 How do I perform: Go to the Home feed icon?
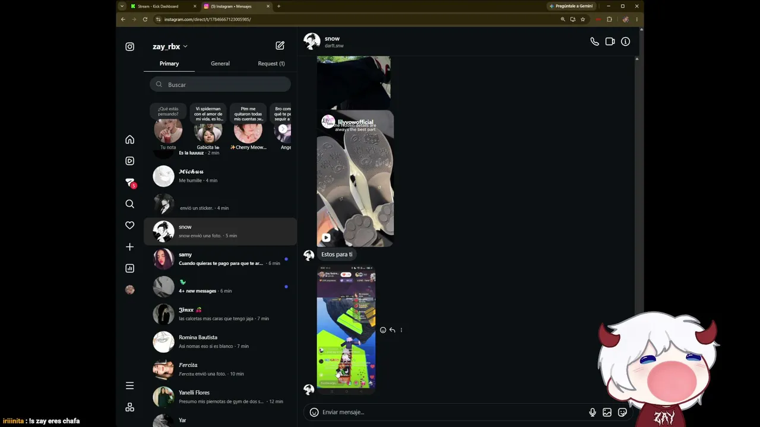point(129,139)
